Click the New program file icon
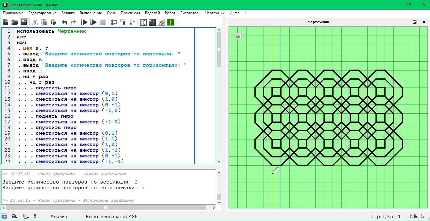Viewport: 430px width, 221px height. click(x=6, y=22)
